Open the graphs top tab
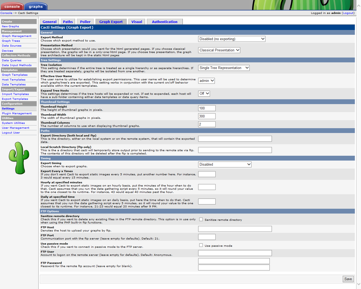The width and height of the screenshot is (361, 289). click(36, 6)
